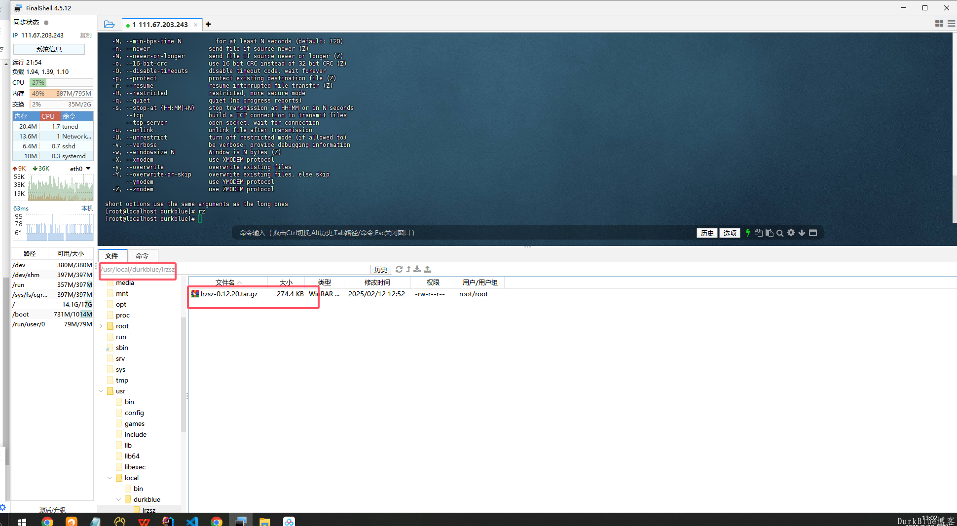Image resolution: width=957 pixels, height=526 pixels.
Task: Open the file path 历史 history button
Action: coord(380,270)
